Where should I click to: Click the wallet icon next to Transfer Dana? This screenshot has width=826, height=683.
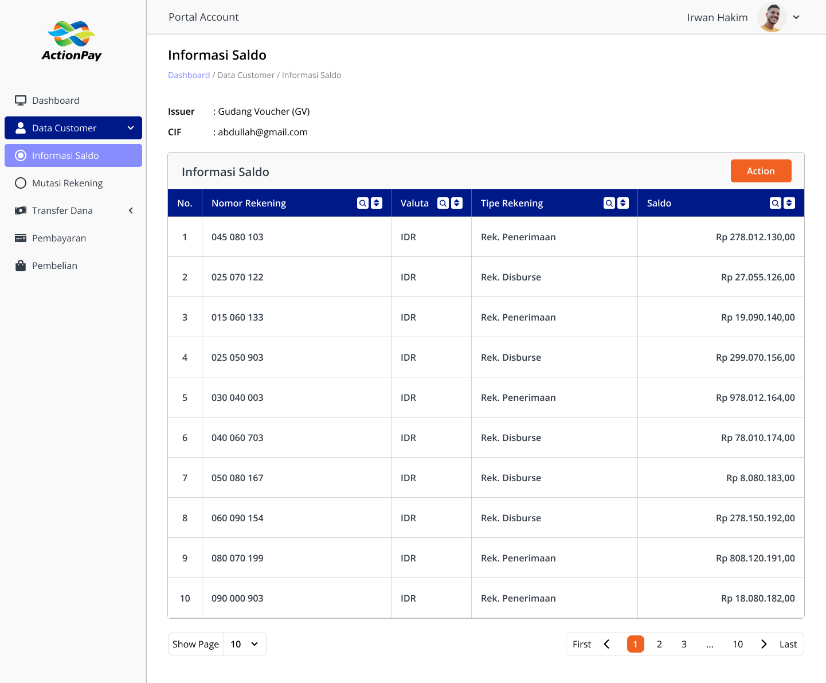pos(21,210)
